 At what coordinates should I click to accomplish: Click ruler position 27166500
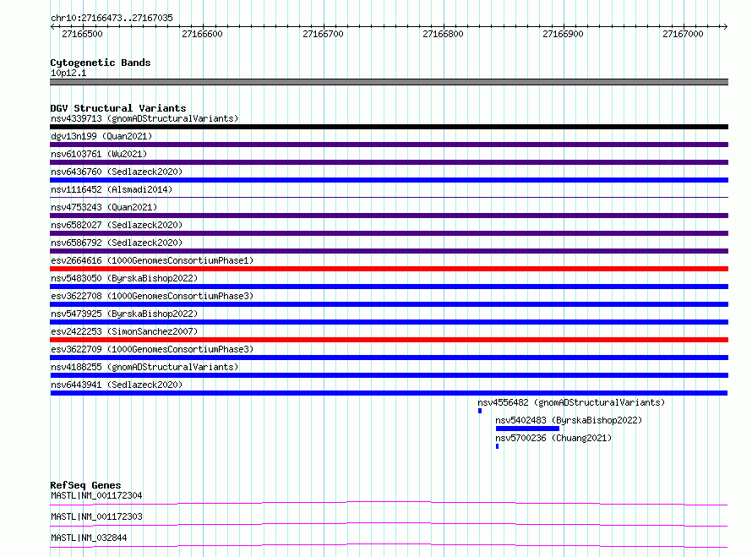click(x=82, y=34)
